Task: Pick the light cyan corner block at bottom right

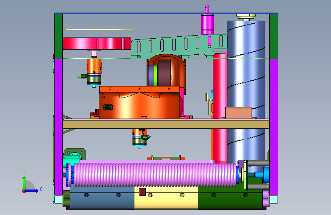Action: click(274, 199)
